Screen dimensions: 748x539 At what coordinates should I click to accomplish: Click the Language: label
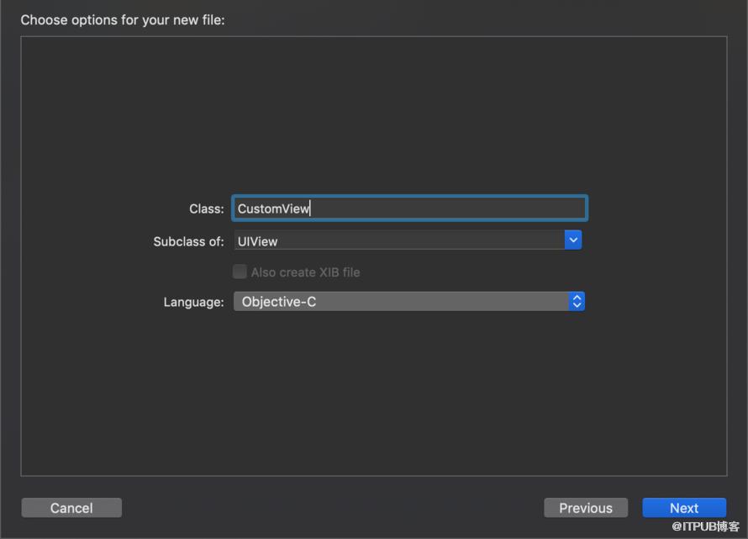[x=193, y=302]
